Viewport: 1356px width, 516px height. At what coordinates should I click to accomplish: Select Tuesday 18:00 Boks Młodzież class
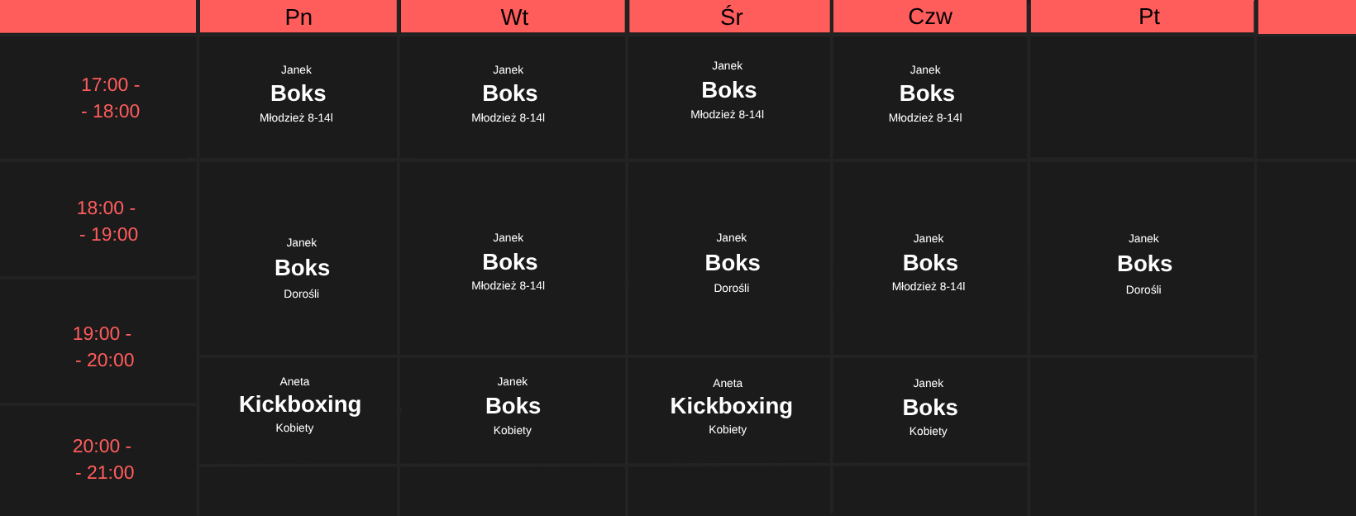point(513,258)
